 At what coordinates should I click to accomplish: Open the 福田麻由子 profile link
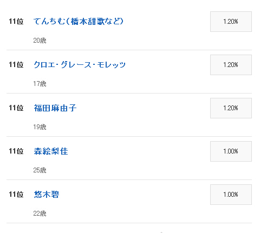[x=55, y=108]
